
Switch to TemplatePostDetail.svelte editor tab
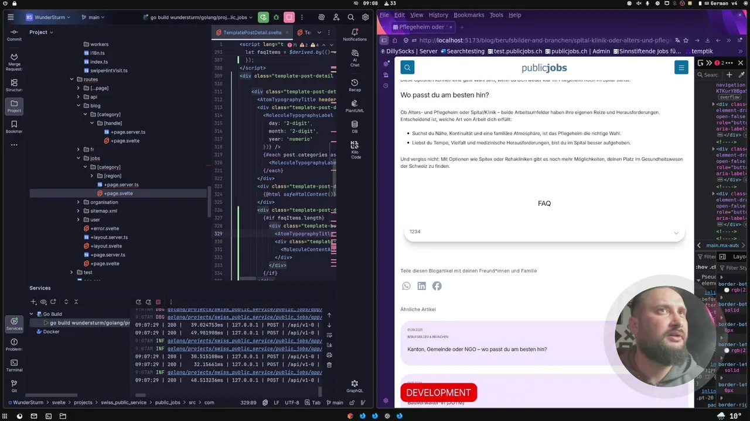click(251, 33)
